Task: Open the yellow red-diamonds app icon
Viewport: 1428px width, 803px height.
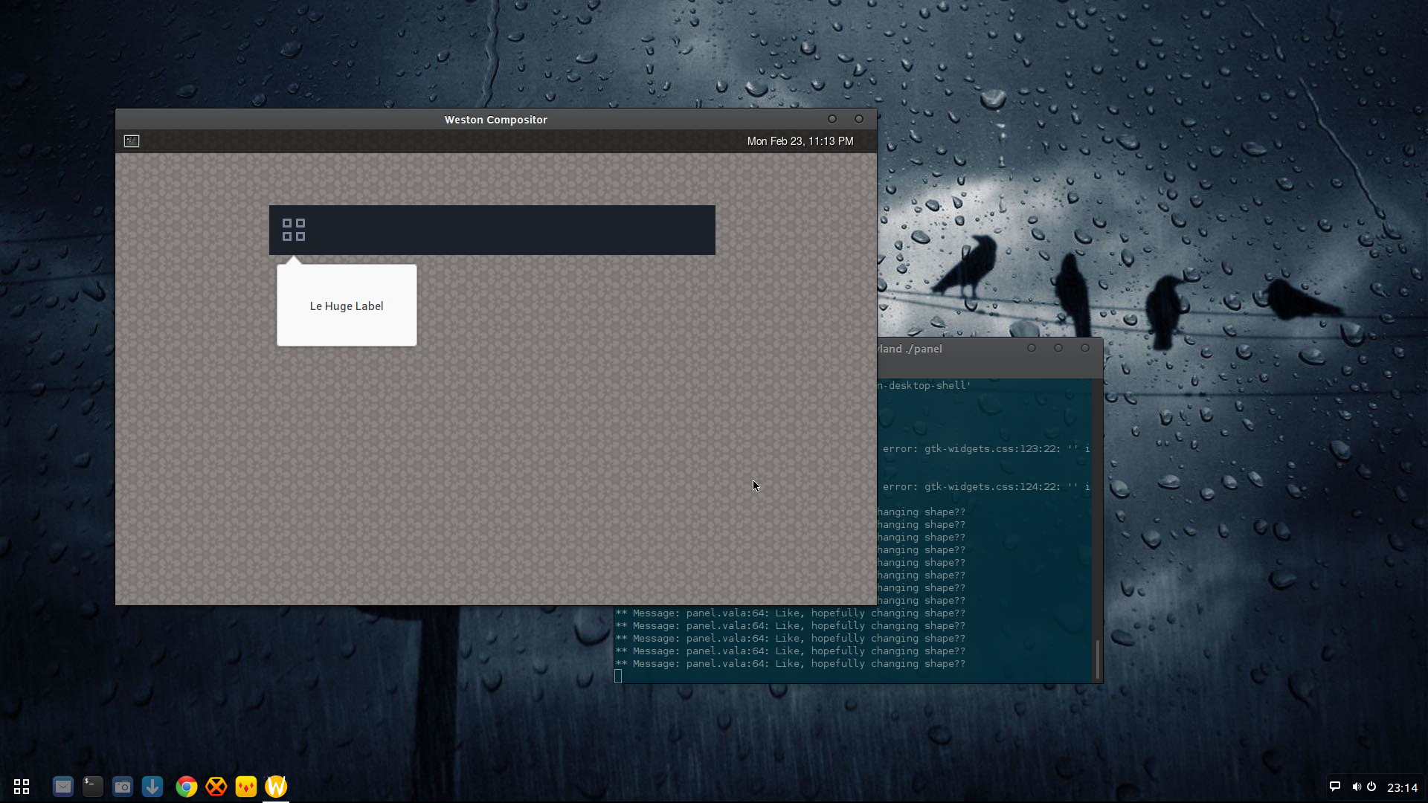Action: tap(246, 787)
